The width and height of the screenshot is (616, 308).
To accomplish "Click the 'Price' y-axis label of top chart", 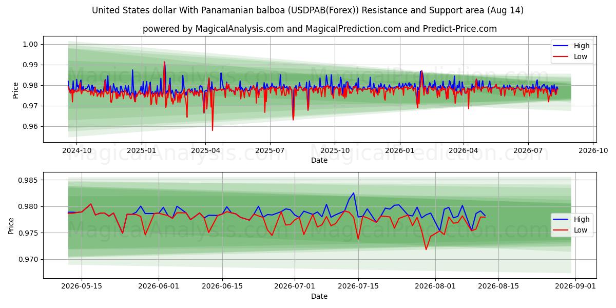I will click(15, 89).
